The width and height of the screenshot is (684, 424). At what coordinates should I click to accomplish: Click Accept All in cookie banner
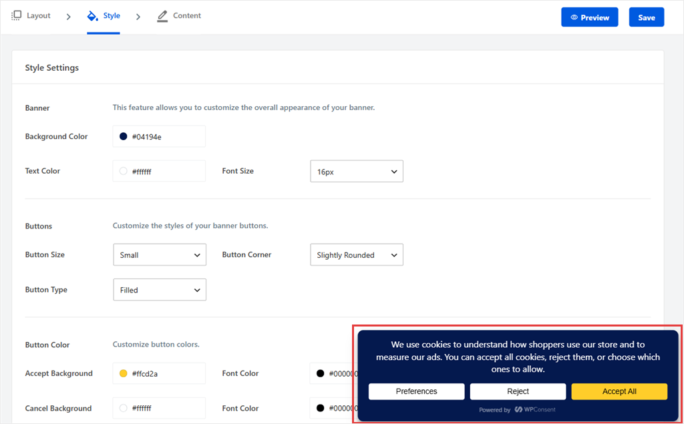point(619,391)
